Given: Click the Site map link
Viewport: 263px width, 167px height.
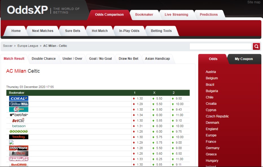Looking at the screenshot, I should (254, 2).
